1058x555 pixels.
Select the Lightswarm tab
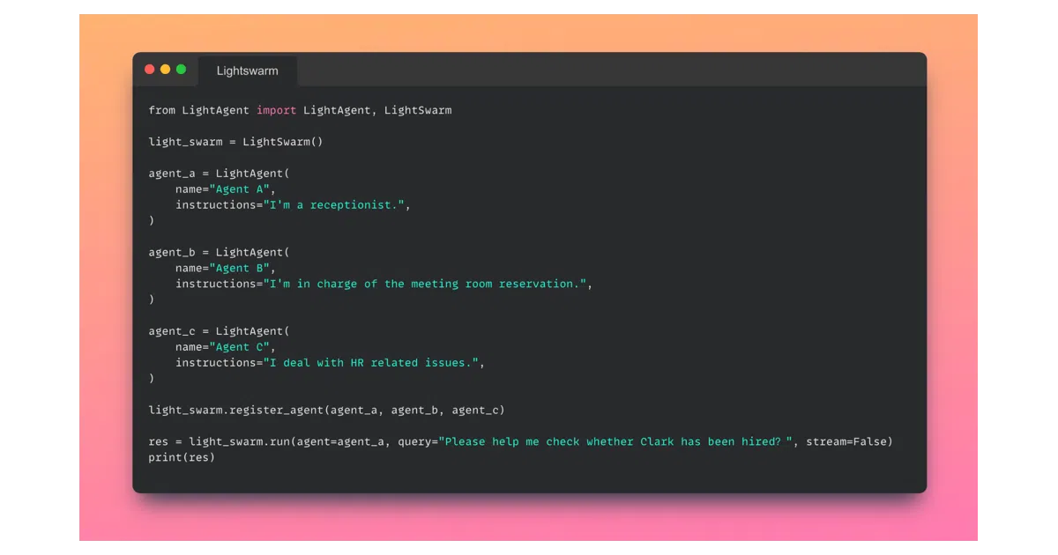pos(248,71)
